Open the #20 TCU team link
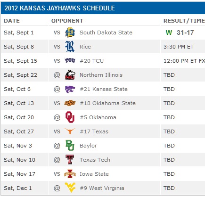Viewport: 205px width, 197px height. pyautogui.click(x=92, y=61)
